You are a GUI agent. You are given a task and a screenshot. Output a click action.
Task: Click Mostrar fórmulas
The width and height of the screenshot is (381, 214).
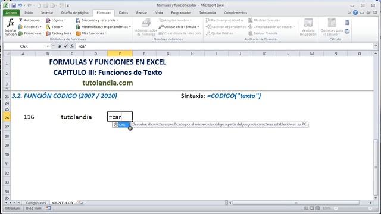click(264, 20)
